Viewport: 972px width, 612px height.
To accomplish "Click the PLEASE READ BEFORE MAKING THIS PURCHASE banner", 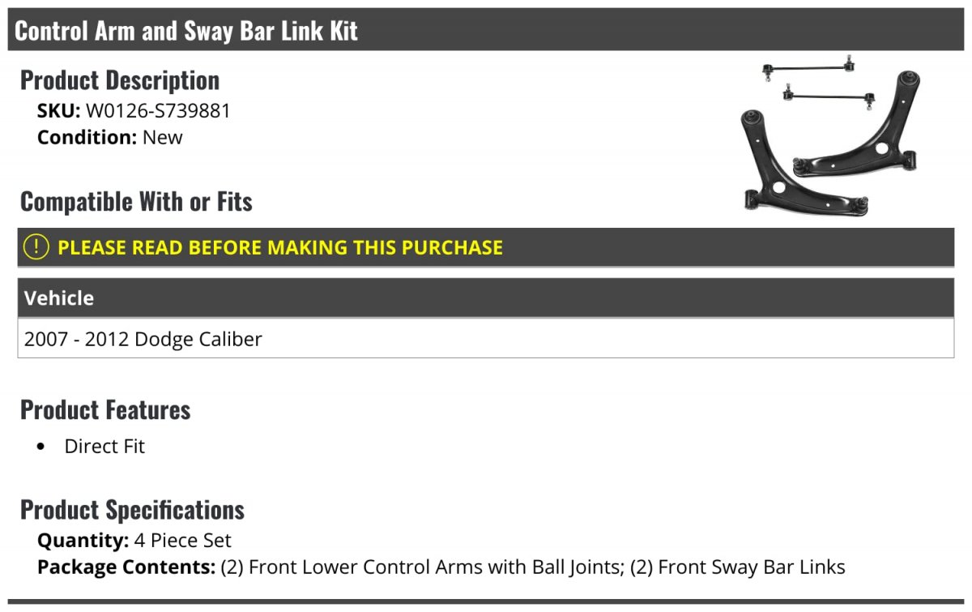I will click(280, 247).
